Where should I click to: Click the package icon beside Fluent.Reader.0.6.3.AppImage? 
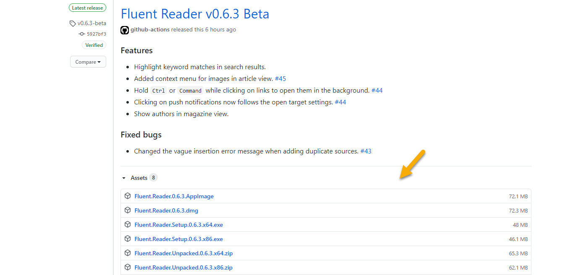(128, 196)
